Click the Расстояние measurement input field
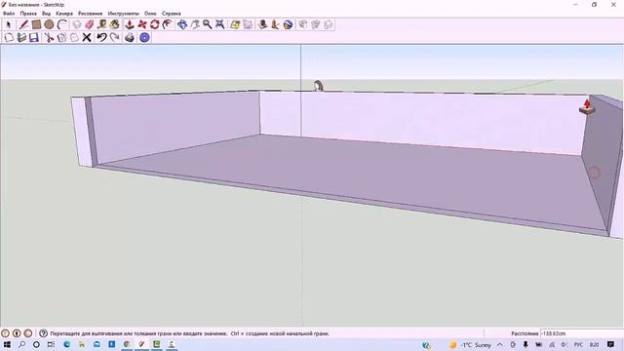Image resolution: width=624 pixels, height=351 pixels. coord(581,333)
